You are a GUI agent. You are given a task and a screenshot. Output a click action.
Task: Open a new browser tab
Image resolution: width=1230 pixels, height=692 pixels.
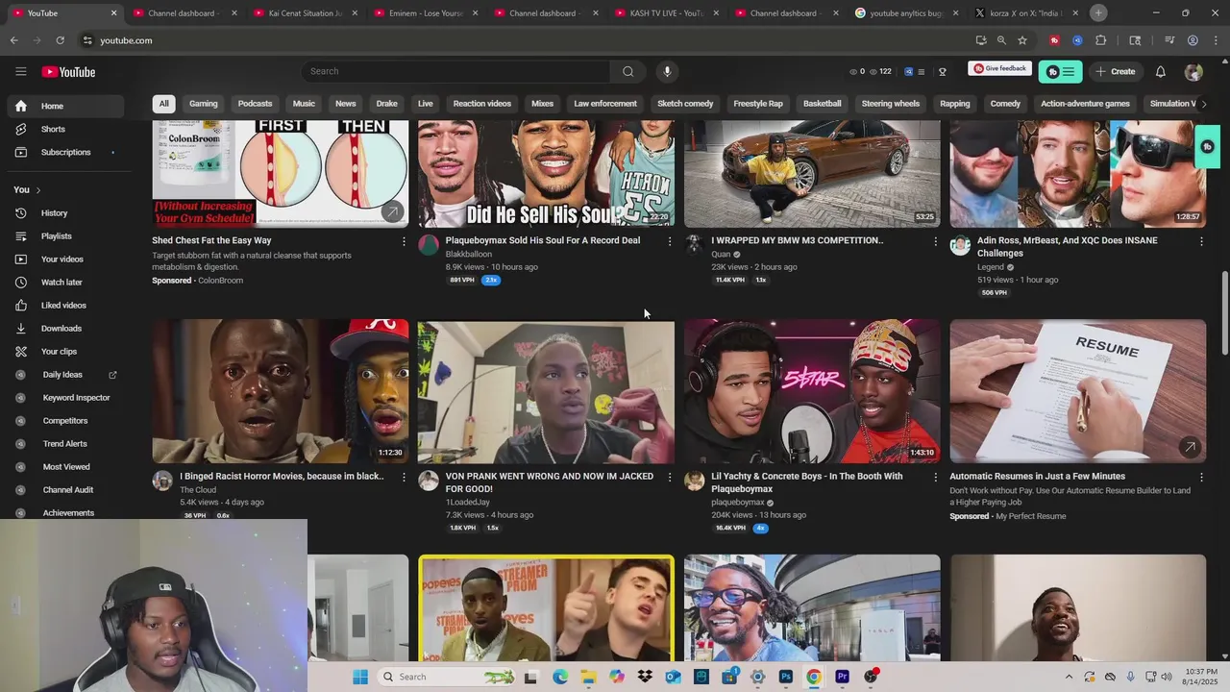point(1098,13)
